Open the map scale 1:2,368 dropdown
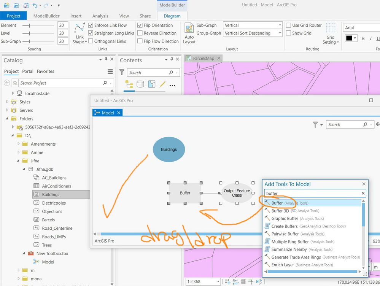380x286 pixels. pyautogui.click(x=218, y=282)
